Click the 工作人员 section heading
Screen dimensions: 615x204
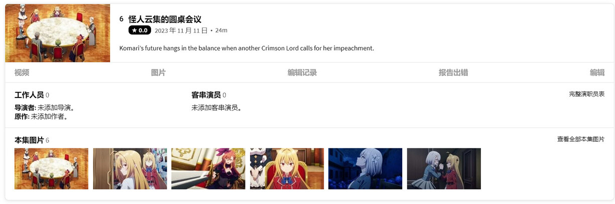pos(29,95)
